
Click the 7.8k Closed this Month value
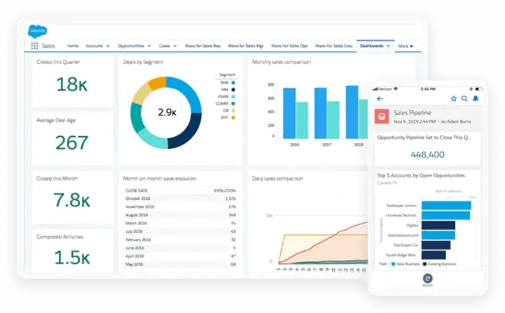point(72,200)
